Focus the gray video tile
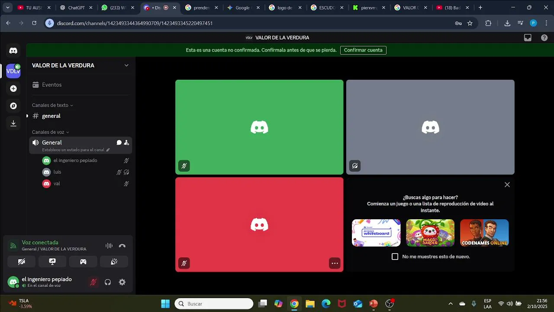This screenshot has width=554, height=312. (430, 127)
